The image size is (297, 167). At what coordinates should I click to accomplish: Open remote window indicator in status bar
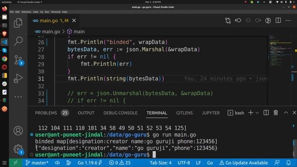[15, 163]
